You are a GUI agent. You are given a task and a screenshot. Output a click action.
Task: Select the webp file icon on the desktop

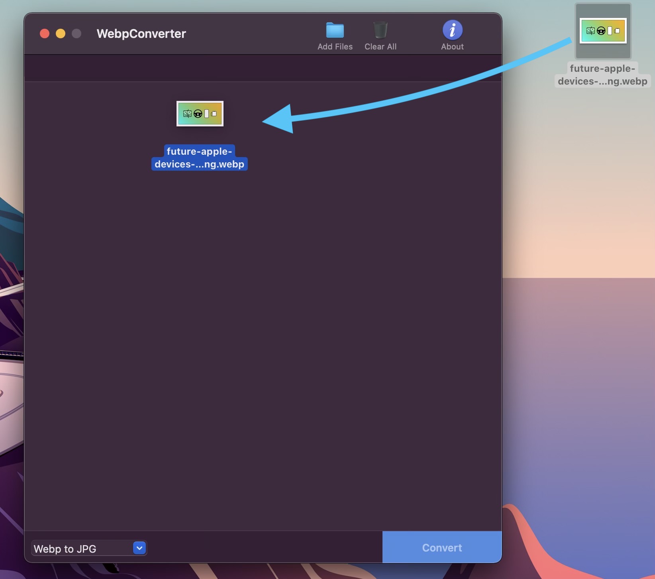603,30
